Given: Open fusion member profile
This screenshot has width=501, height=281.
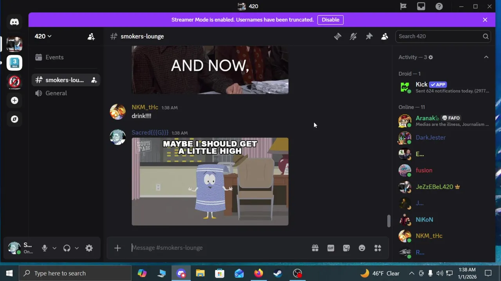Looking at the screenshot, I should [444, 170].
